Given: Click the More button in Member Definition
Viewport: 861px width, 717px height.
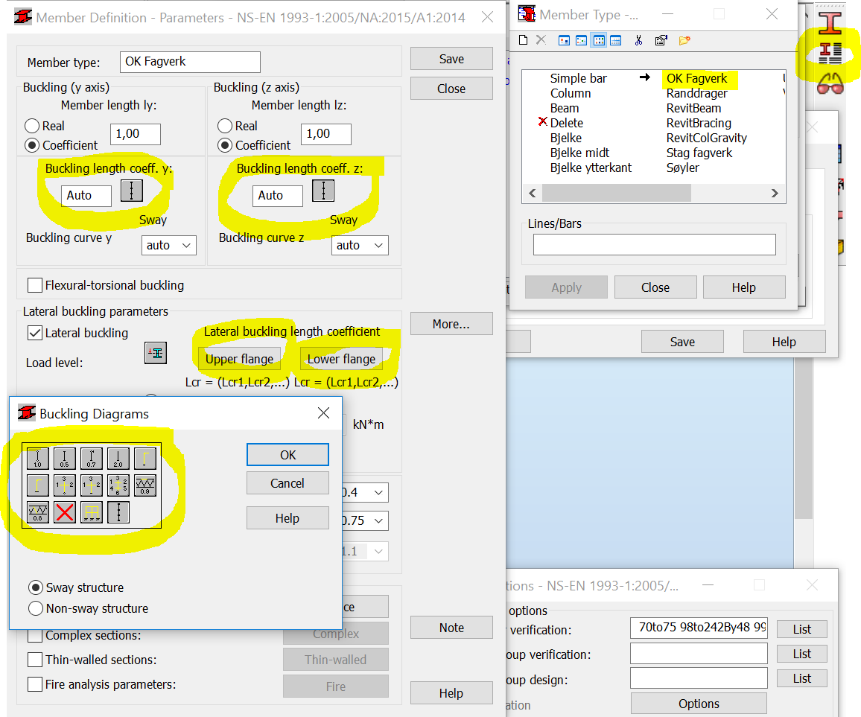Looking at the screenshot, I should pyautogui.click(x=451, y=323).
